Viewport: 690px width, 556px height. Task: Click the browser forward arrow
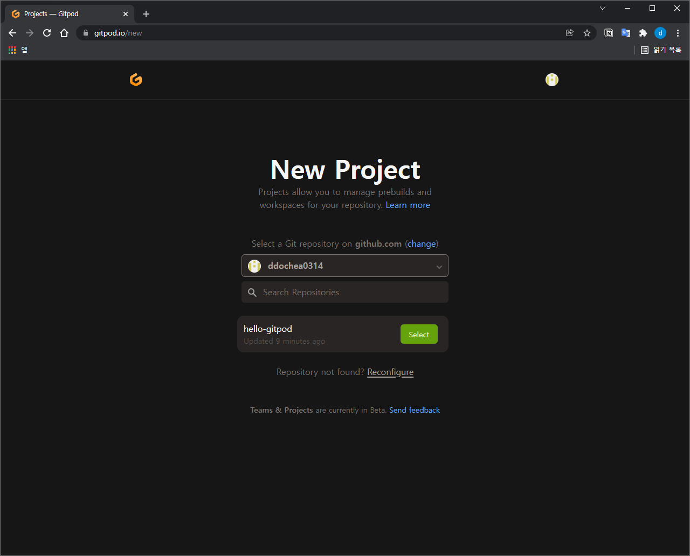[30, 33]
